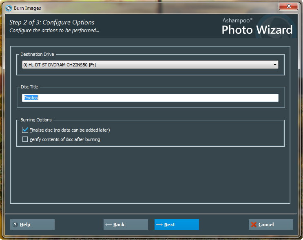Proceed with the Next button

177,225
